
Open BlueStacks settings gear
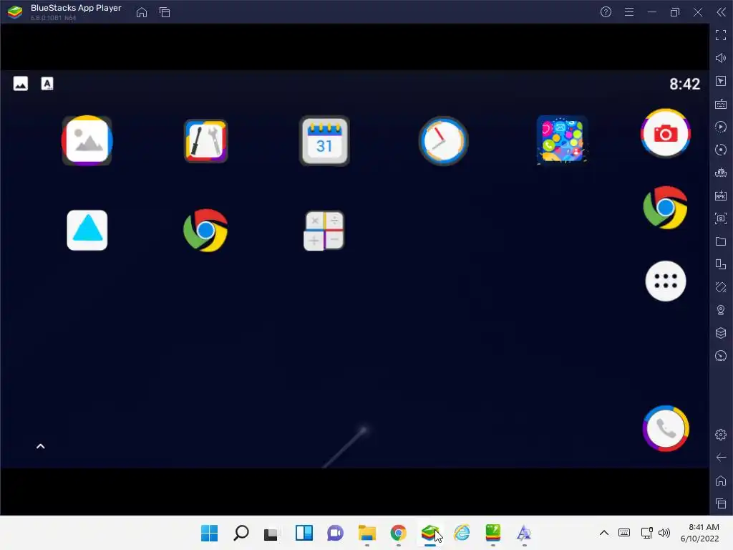[x=721, y=435]
